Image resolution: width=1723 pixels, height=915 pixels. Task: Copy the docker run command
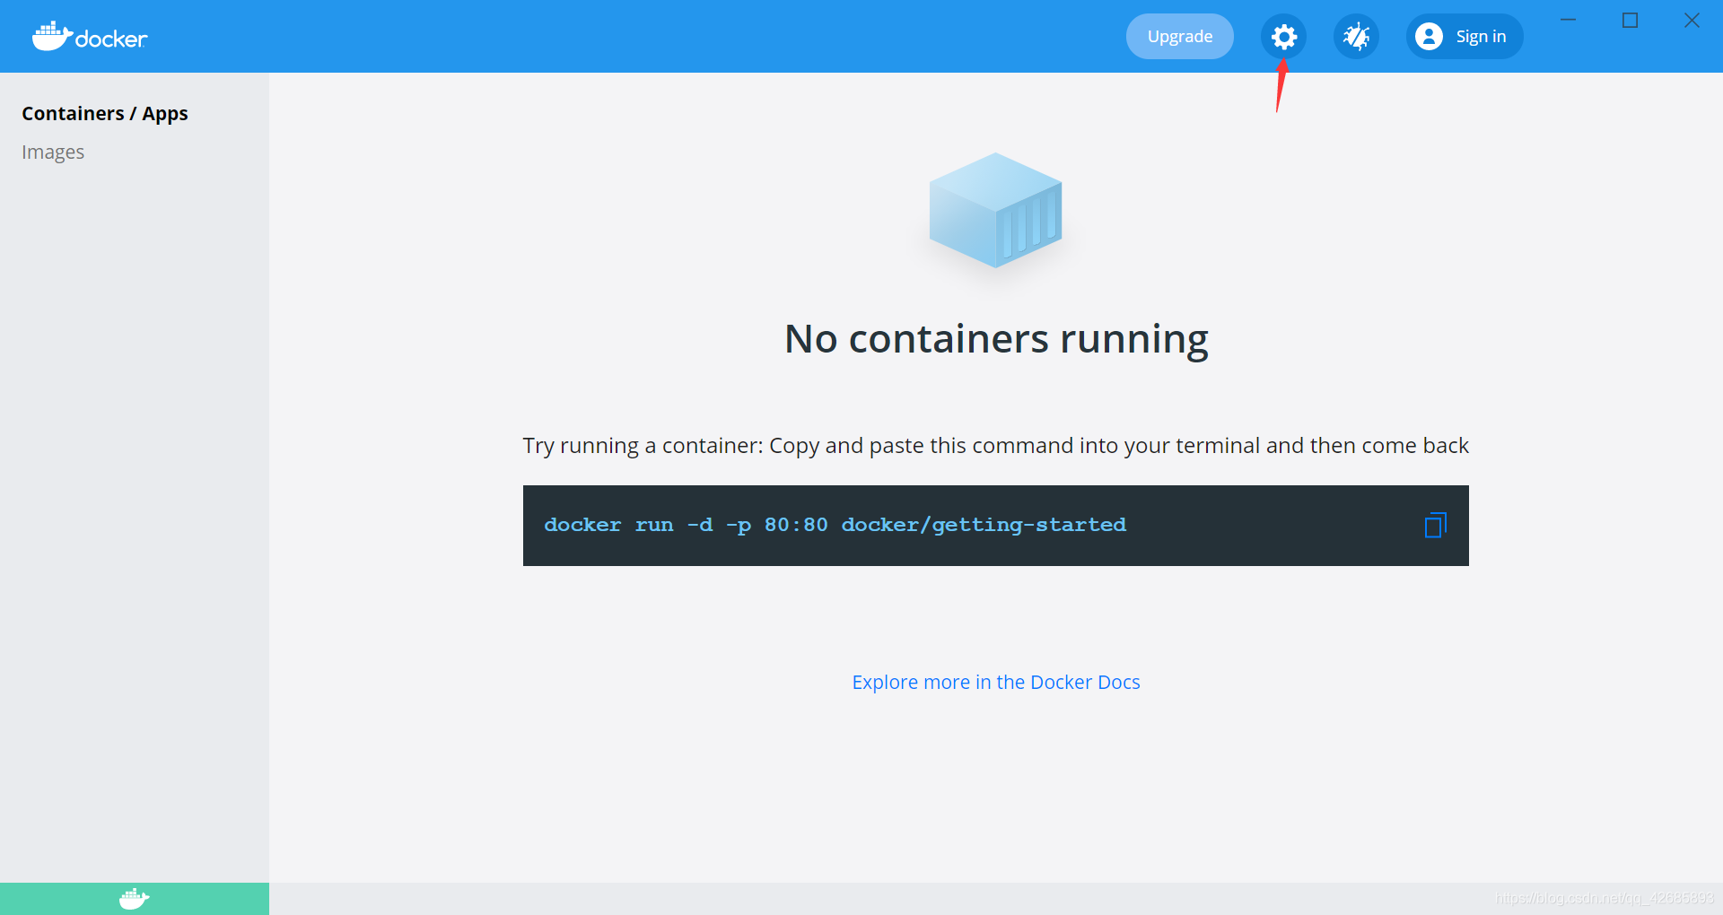click(1435, 525)
